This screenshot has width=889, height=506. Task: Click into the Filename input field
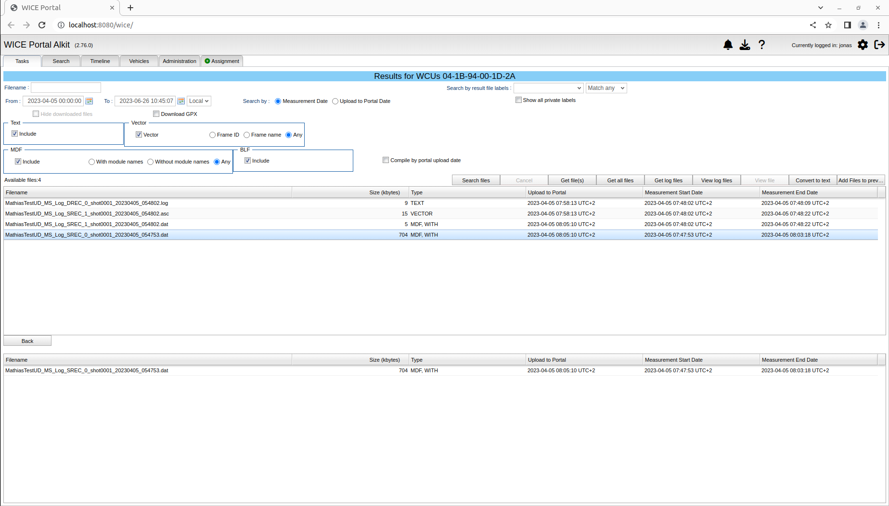[x=66, y=88]
